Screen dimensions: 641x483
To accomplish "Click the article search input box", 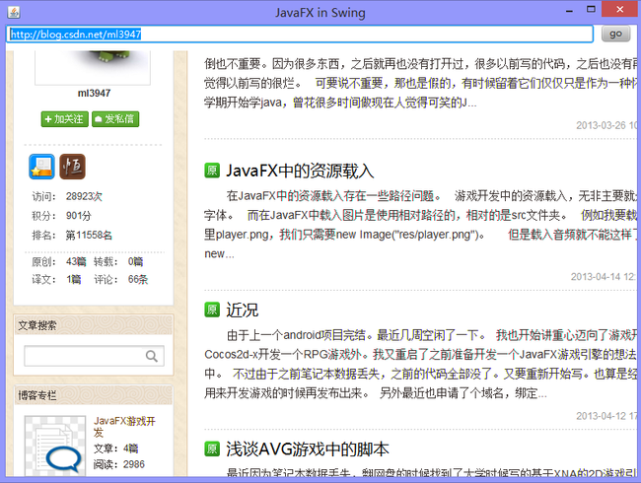I will point(94,356).
